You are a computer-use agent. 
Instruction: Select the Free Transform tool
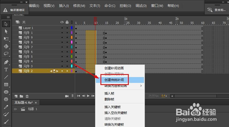[x=6, y=39]
